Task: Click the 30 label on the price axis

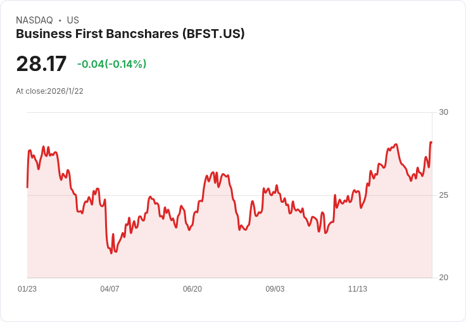Action: (x=443, y=112)
